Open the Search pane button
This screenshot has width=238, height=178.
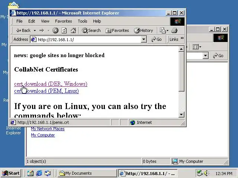click(91, 30)
